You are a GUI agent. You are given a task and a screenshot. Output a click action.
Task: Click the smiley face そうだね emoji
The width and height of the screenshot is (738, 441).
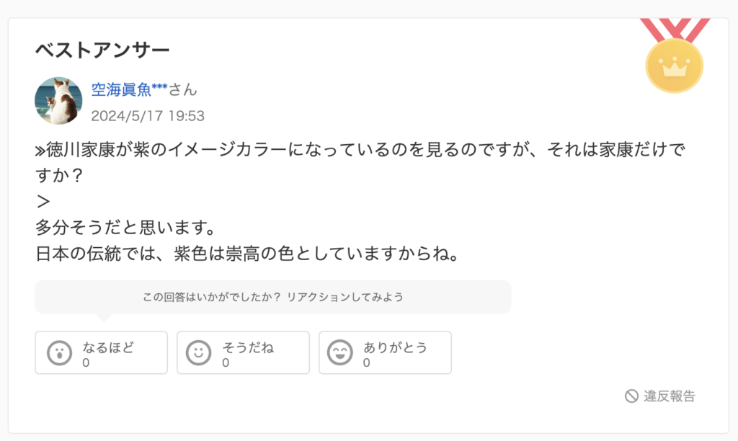199,353
